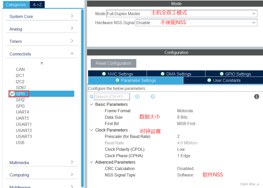
Task: Switch to Categories tab
Action: coord(16,5)
